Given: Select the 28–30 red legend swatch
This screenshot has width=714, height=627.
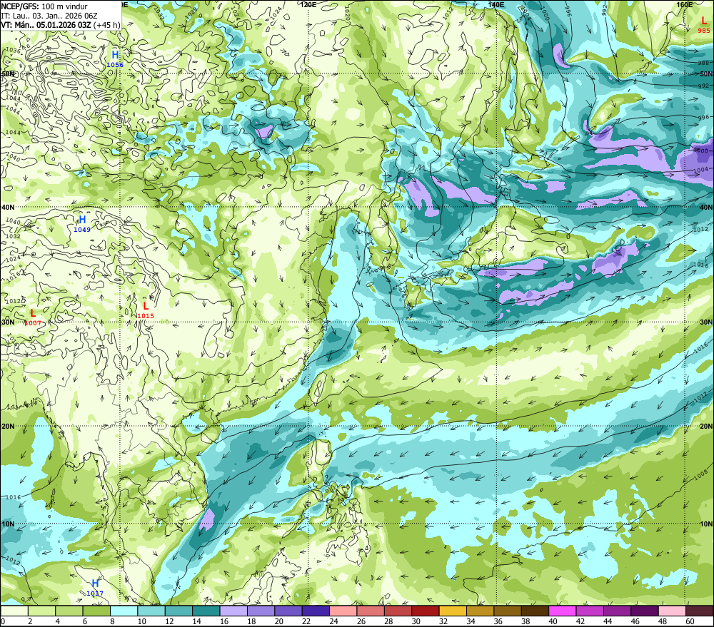Looking at the screenshot, I should coord(398,611).
